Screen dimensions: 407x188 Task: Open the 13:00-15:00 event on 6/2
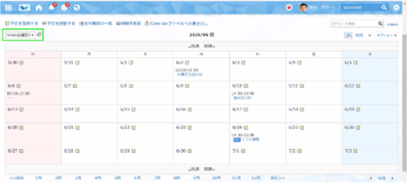point(190,74)
